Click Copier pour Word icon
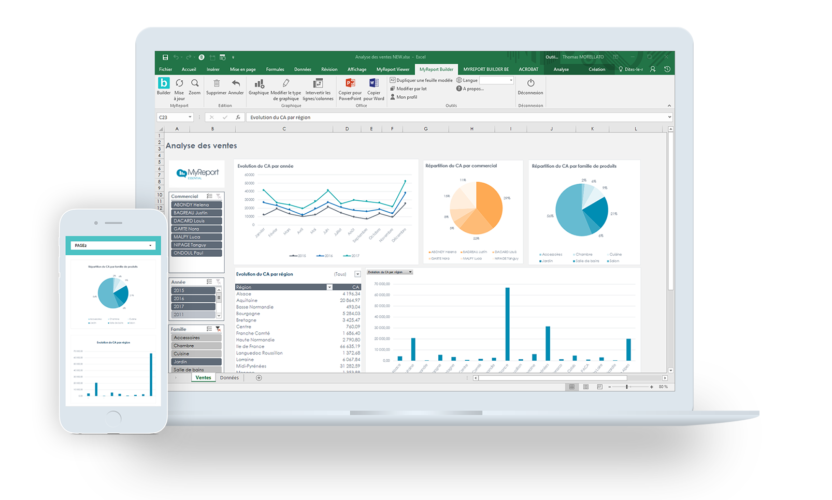The image size is (832, 500). point(374,83)
